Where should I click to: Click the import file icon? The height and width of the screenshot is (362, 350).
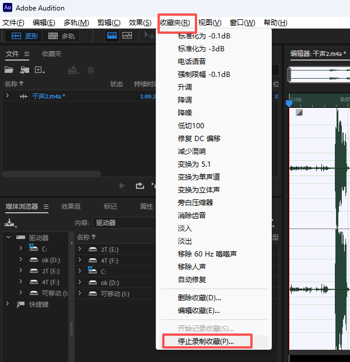(x=24, y=70)
